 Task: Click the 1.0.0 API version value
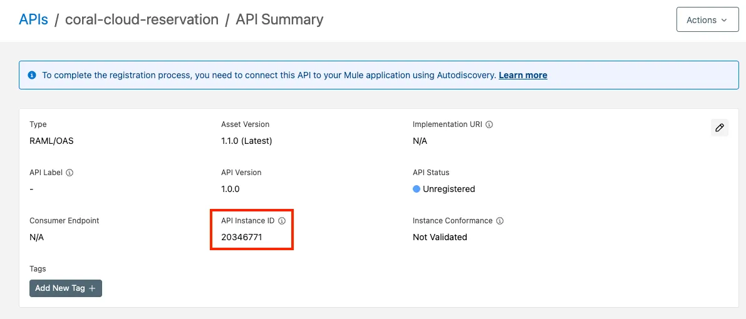231,189
